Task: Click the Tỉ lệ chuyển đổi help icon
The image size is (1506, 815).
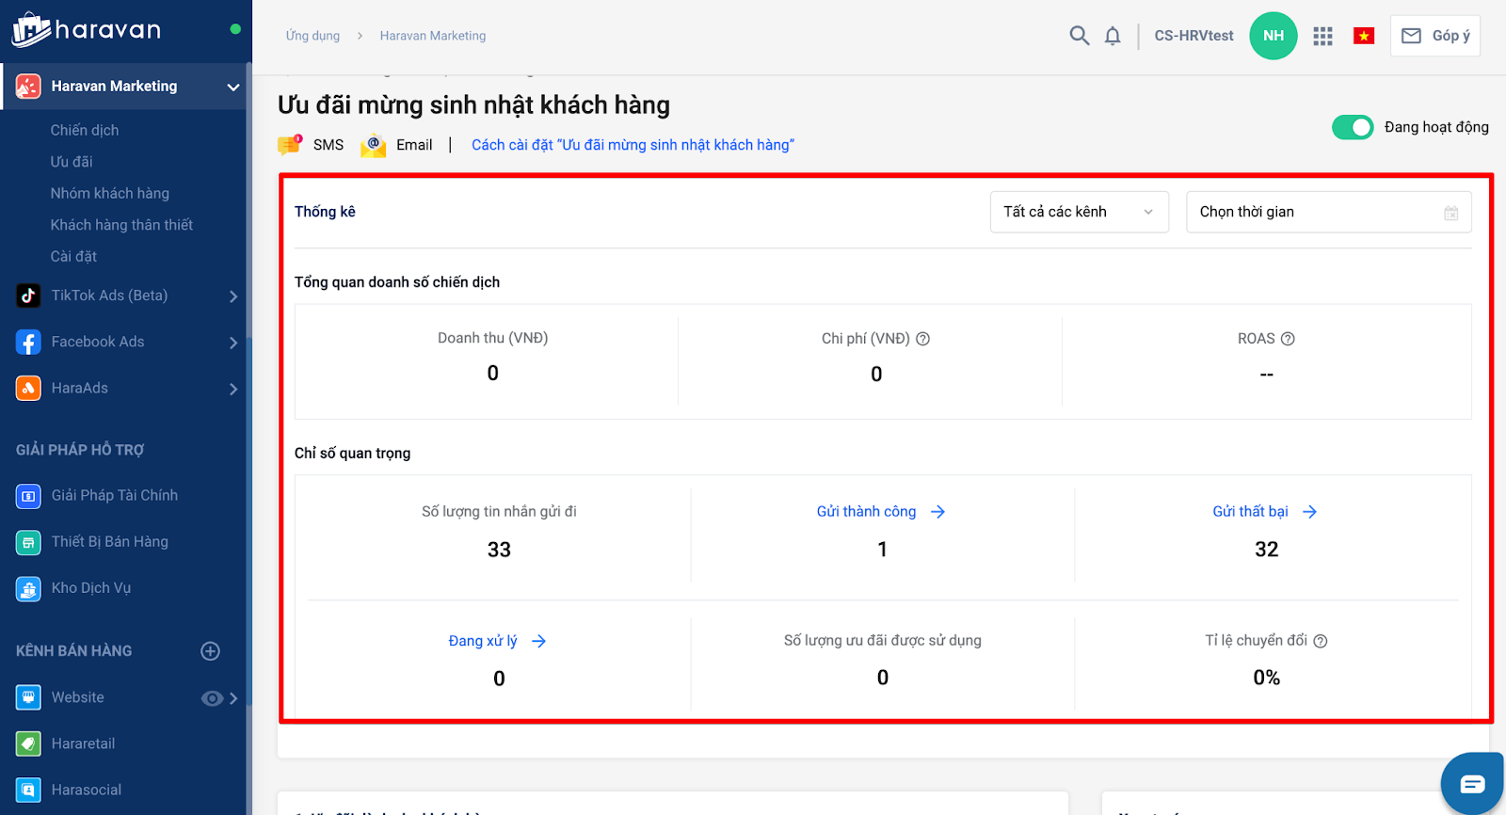Action: 1321,641
